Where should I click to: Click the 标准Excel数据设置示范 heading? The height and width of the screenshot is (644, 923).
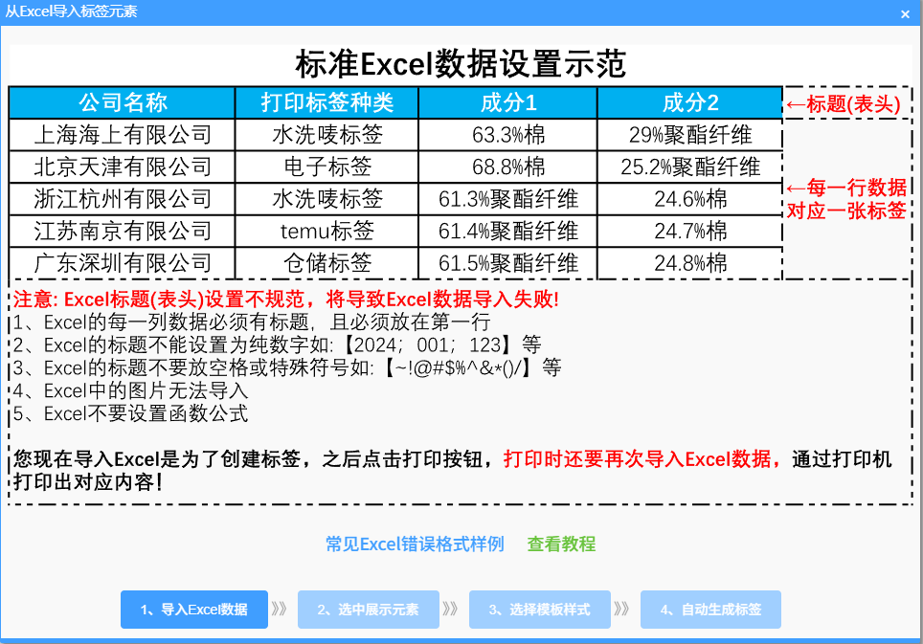461,64
